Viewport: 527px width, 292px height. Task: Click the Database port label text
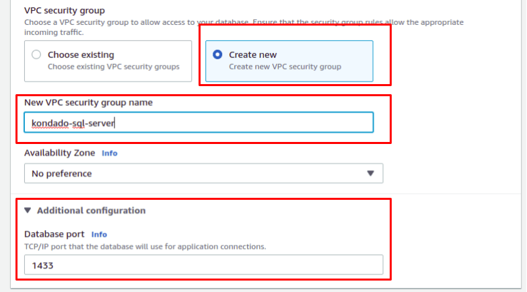point(55,234)
